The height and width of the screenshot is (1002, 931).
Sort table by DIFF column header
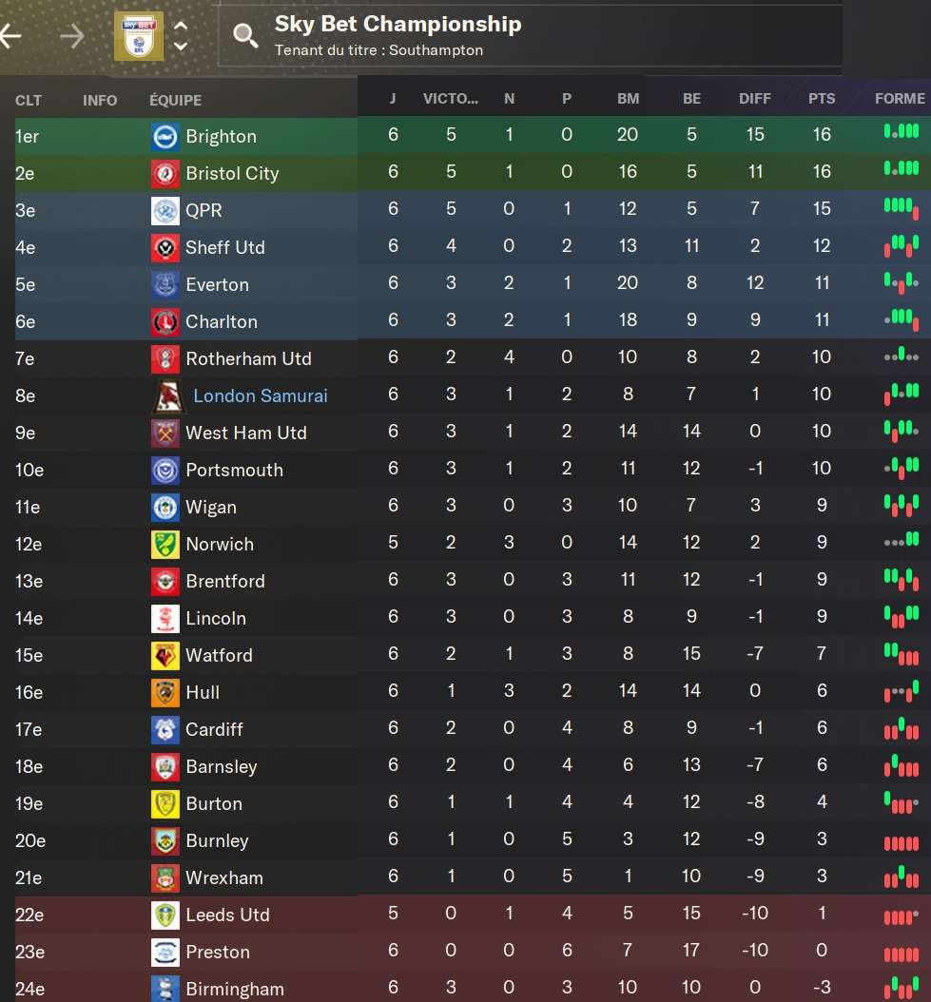coord(755,99)
